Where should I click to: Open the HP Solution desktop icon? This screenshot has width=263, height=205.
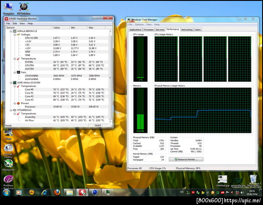click(x=24, y=8)
